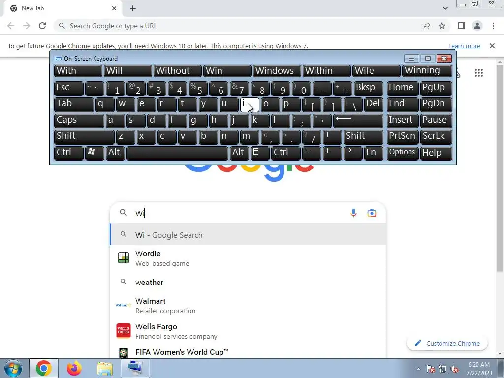Image resolution: width=504 pixels, height=378 pixels.
Task: Choose the 'Winning' word prediction
Action: click(x=427, y=71)
